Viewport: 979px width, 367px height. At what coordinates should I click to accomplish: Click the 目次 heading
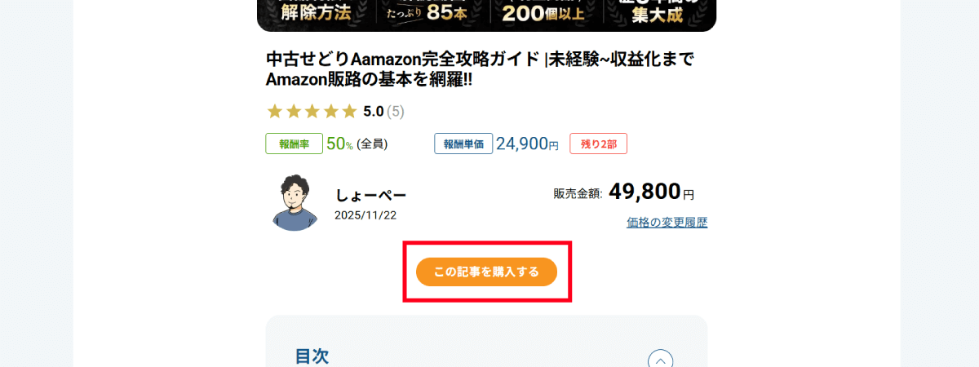click(x=312, y=356)
